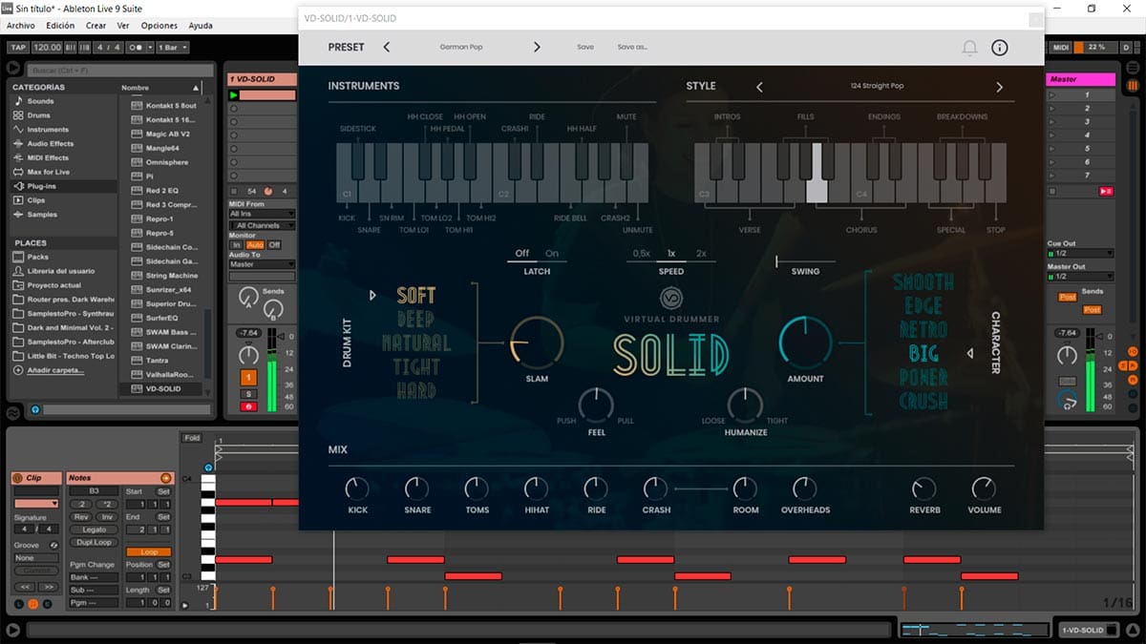Open Proyecto actual in Places
1146x644 pixels.
[54, 285]
